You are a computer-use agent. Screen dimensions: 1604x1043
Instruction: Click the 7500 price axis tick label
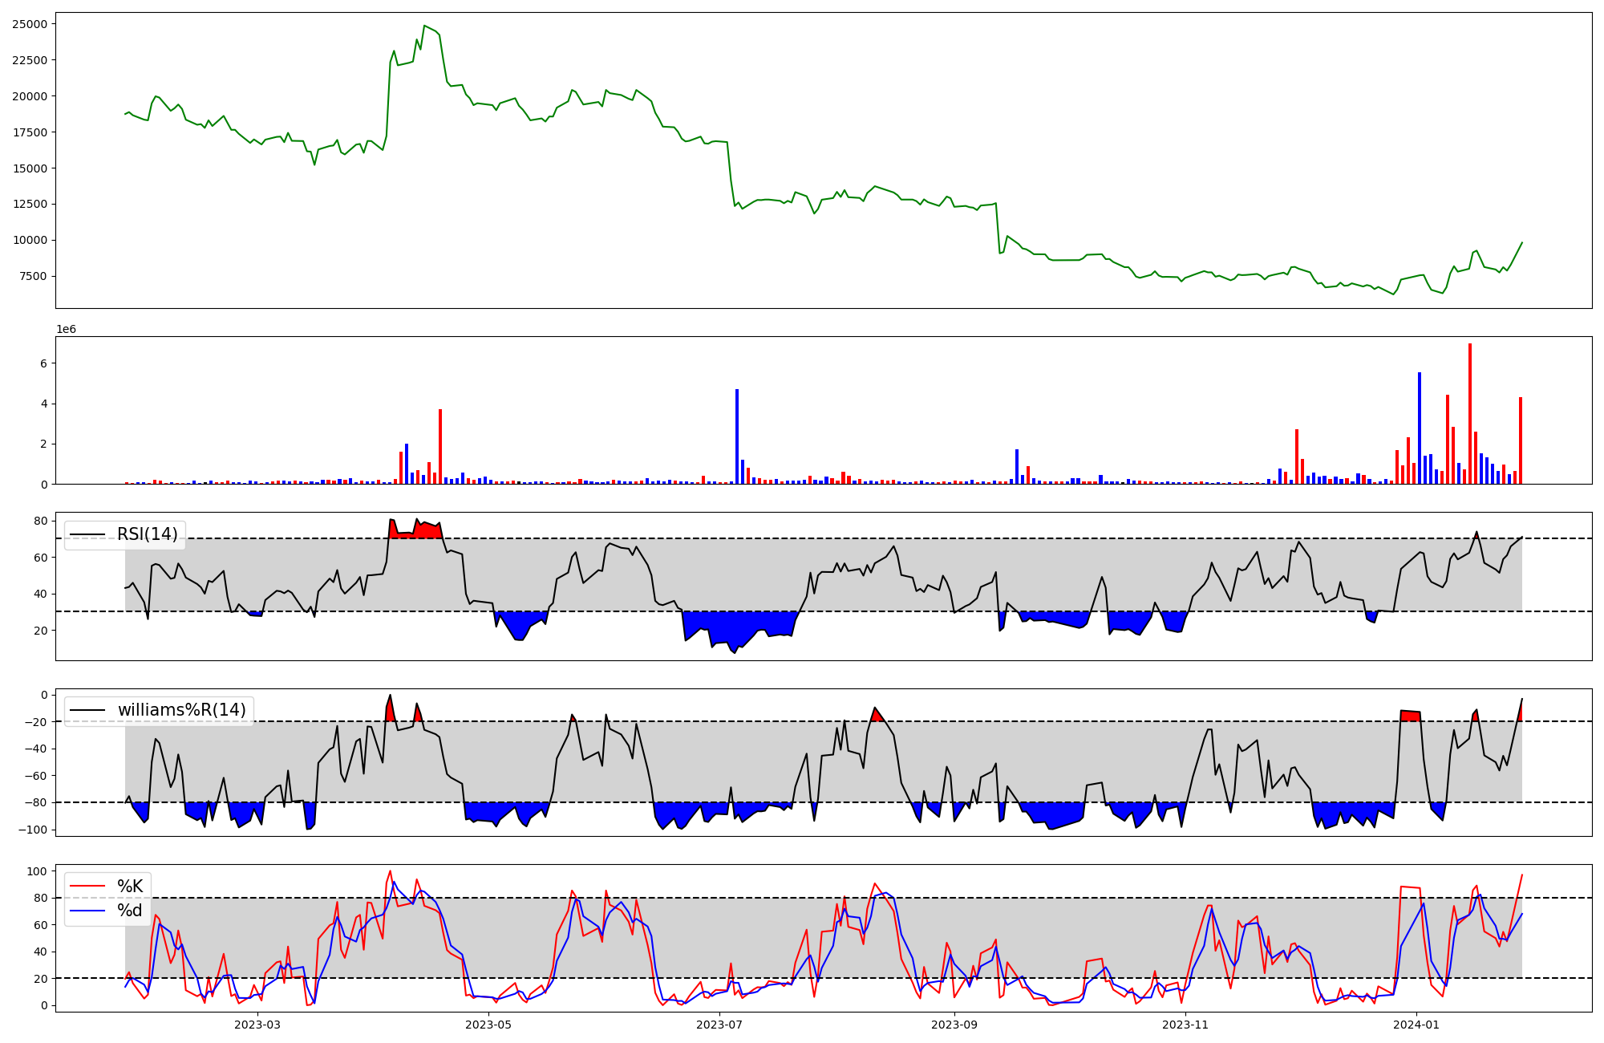(x=32, y=276)
